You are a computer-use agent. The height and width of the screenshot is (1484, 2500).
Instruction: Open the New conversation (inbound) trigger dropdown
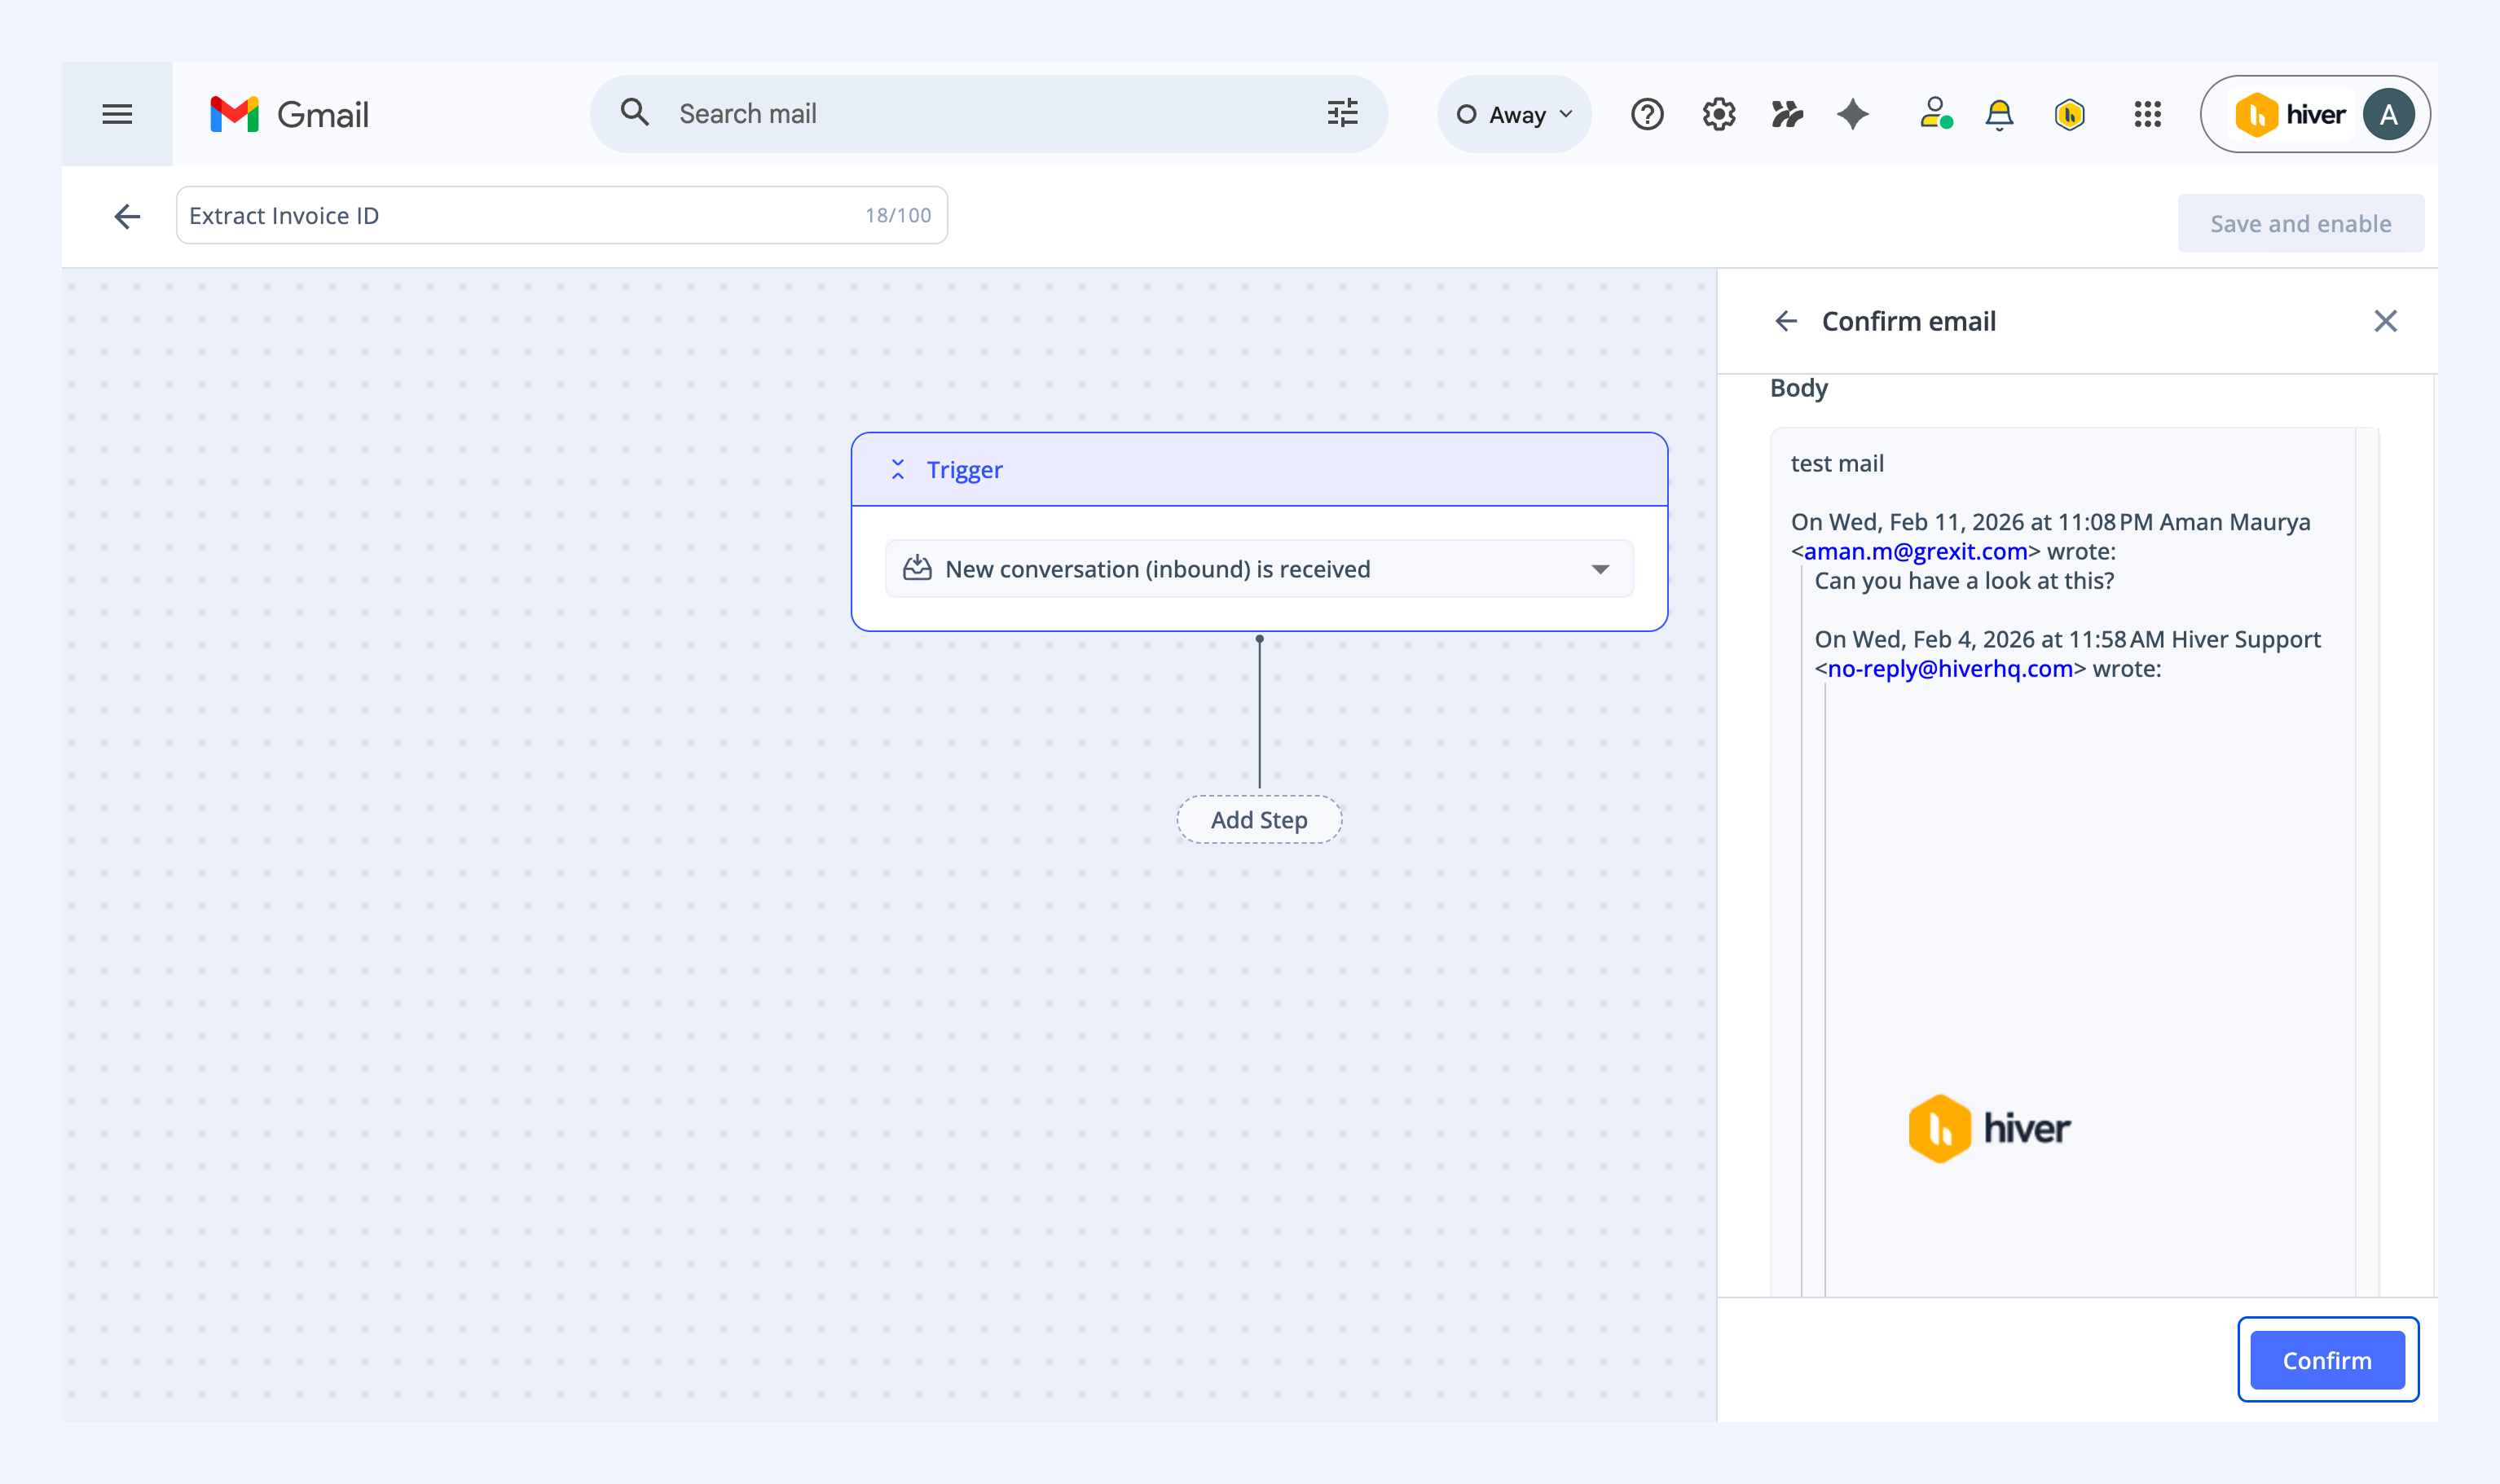click(x=1258, y=568)
